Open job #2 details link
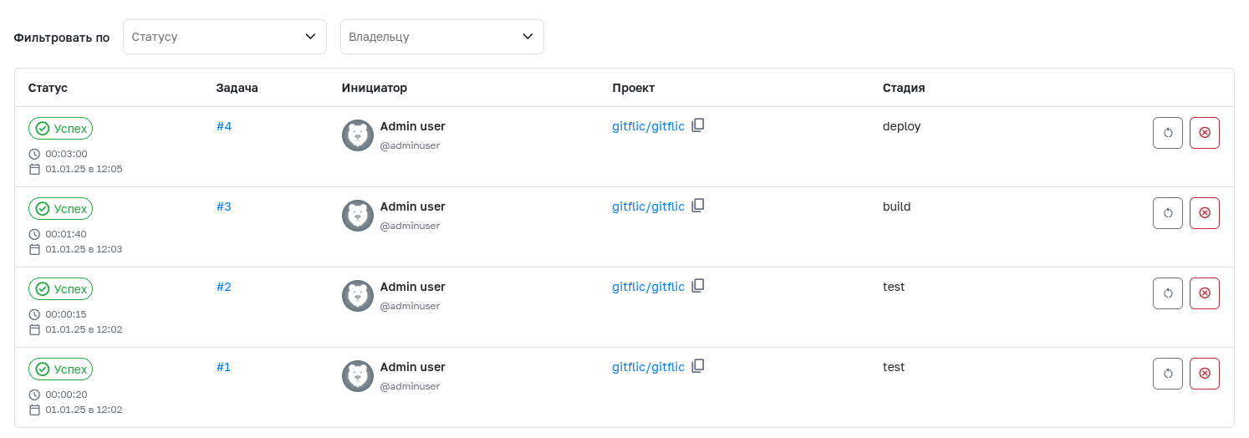The image size is (1249, 438). click(x=224, y=287)
